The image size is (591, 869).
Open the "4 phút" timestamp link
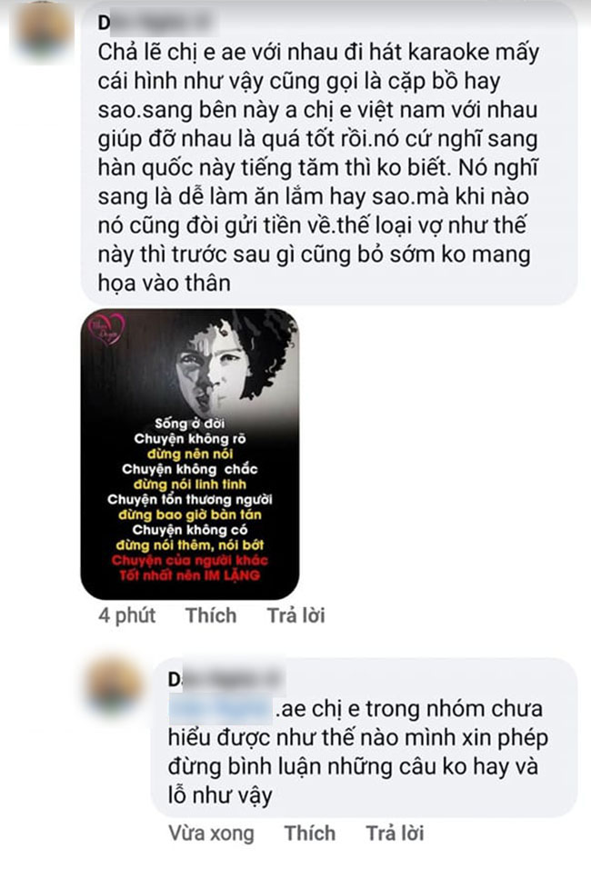(127, 615)
